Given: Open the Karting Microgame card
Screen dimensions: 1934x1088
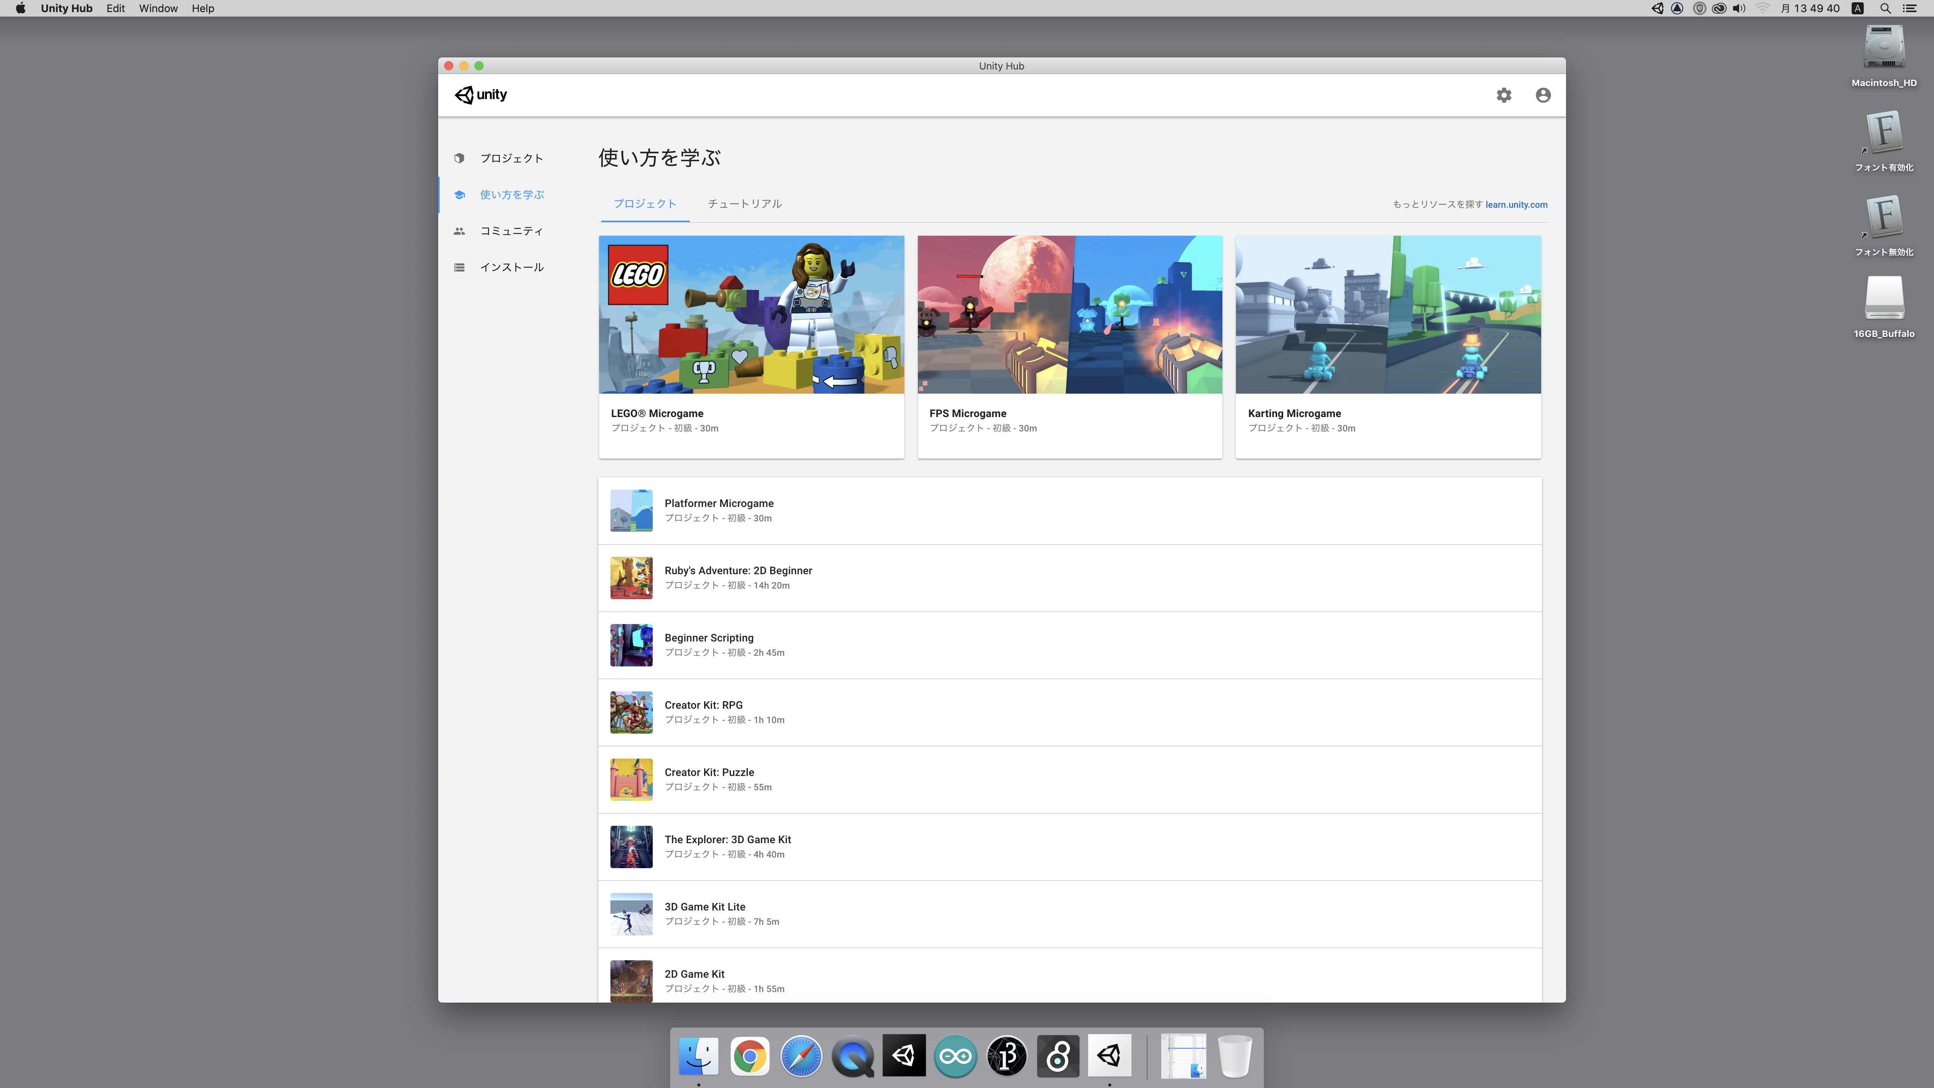Looking at the screenshot, I should tap(1387, 346).
